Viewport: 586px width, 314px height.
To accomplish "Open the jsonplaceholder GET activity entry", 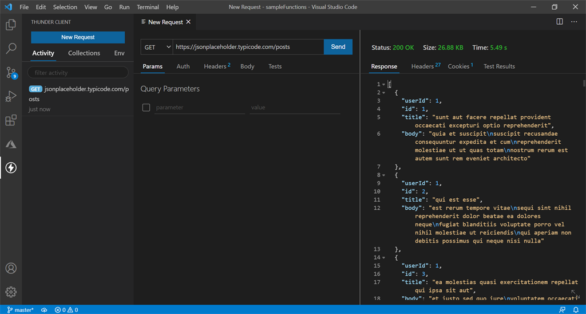I will tap(78, 99).
